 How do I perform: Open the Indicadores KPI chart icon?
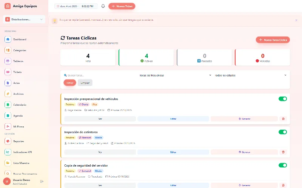(x=8, y=152)
